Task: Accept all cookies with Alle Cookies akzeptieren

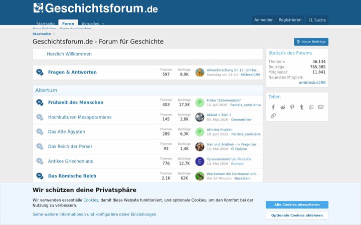Action: coord(297,205)
